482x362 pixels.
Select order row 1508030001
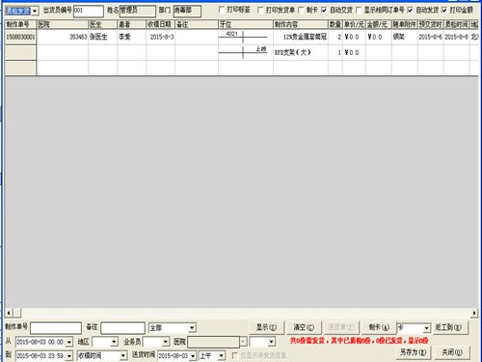tap(20, 37)
